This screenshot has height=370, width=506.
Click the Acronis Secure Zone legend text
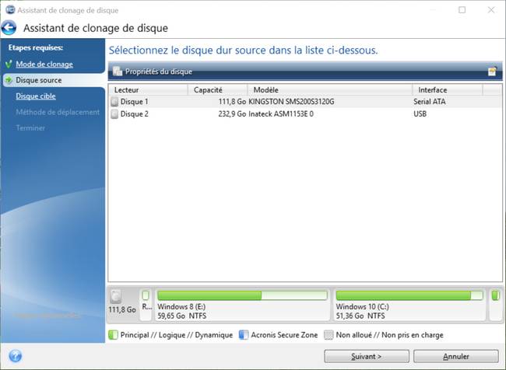pos(284,335)
